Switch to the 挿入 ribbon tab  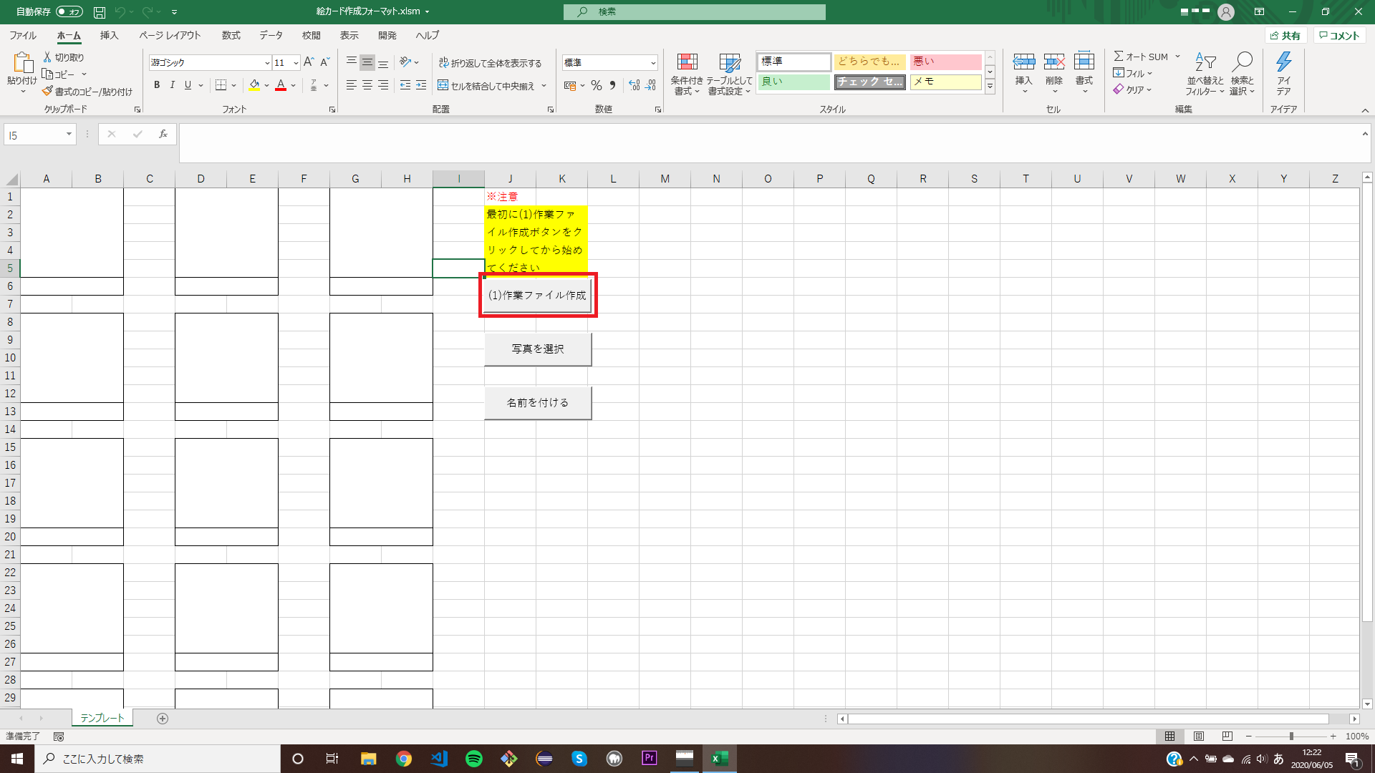109,35
